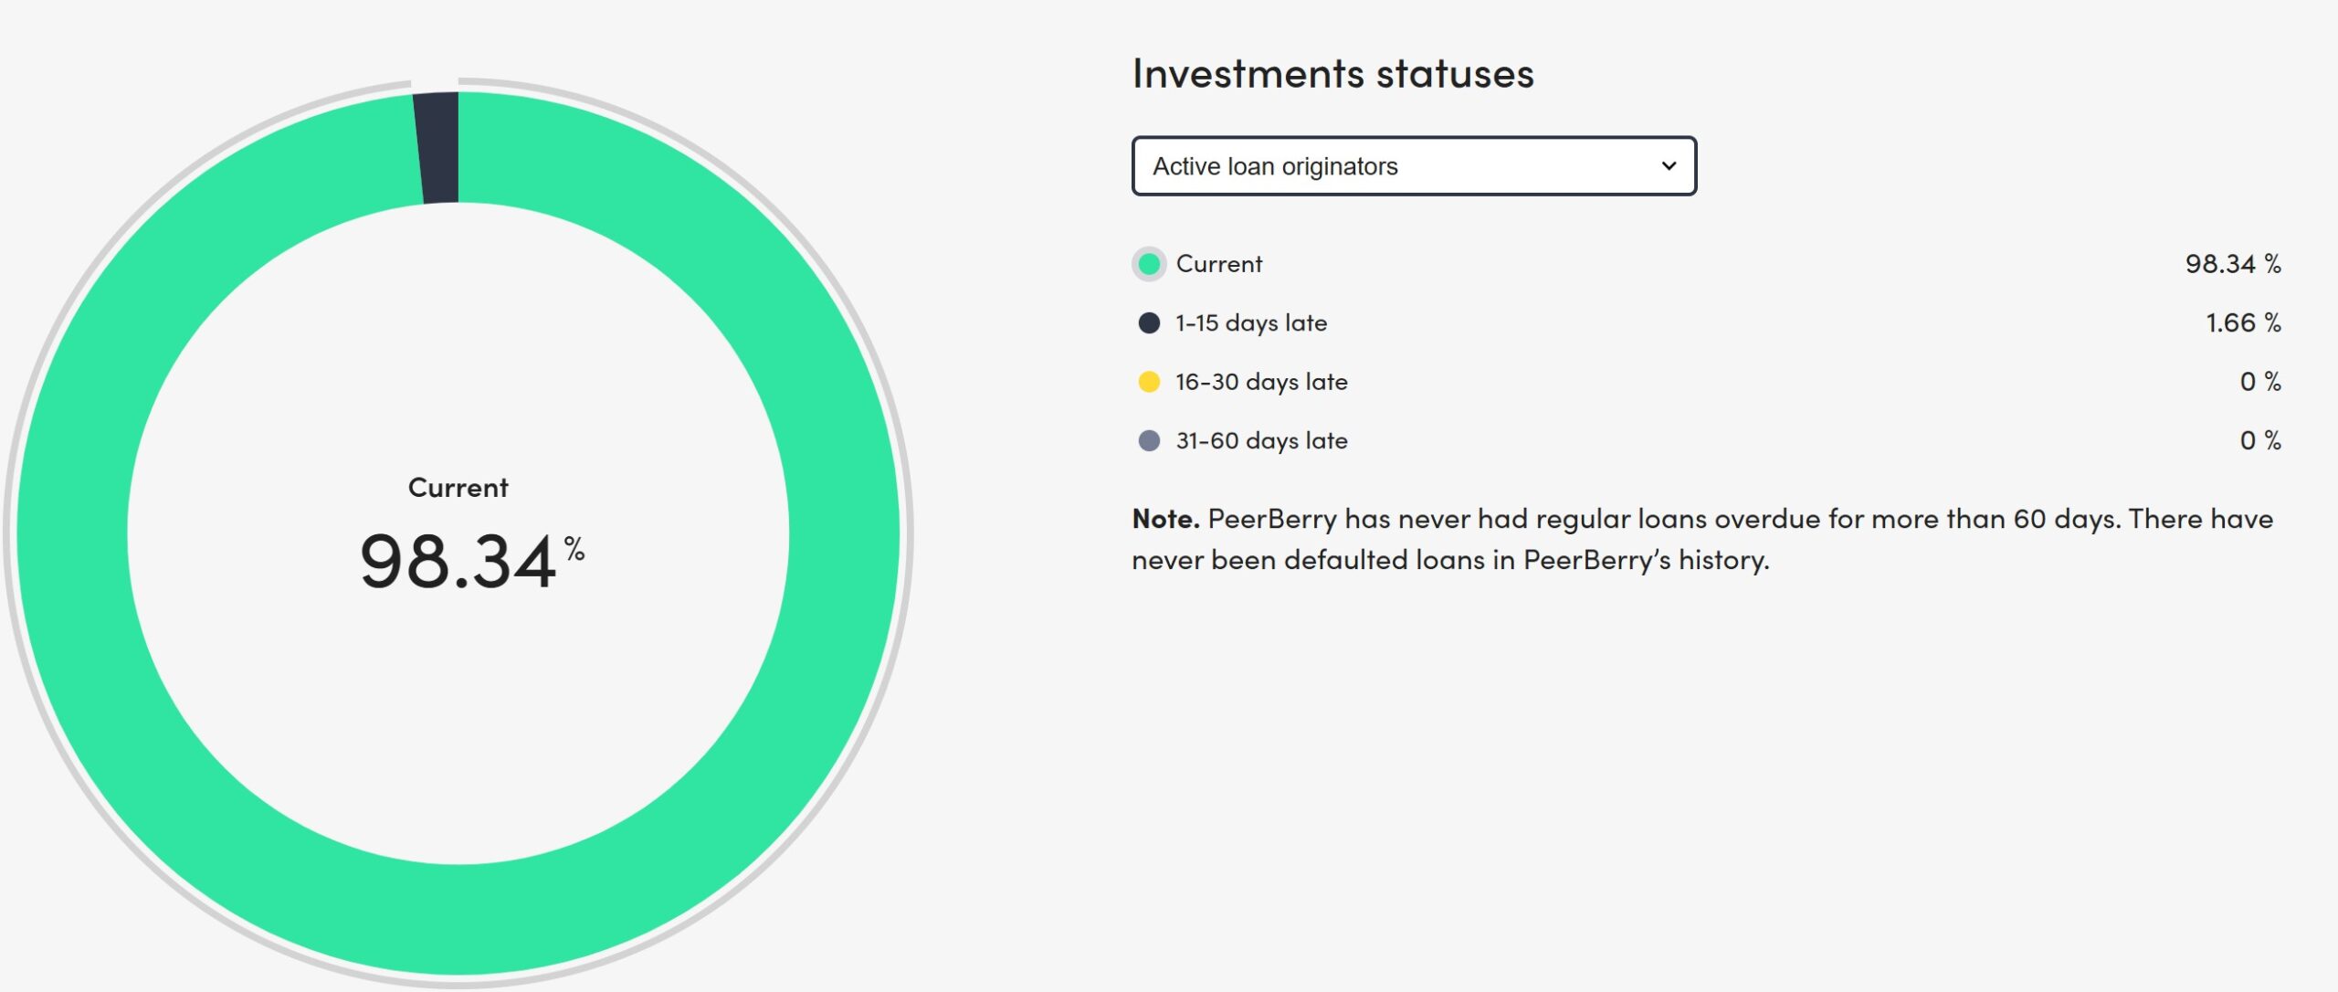Click the yellow 16-30 days late dot

(x=1149, y=382)
